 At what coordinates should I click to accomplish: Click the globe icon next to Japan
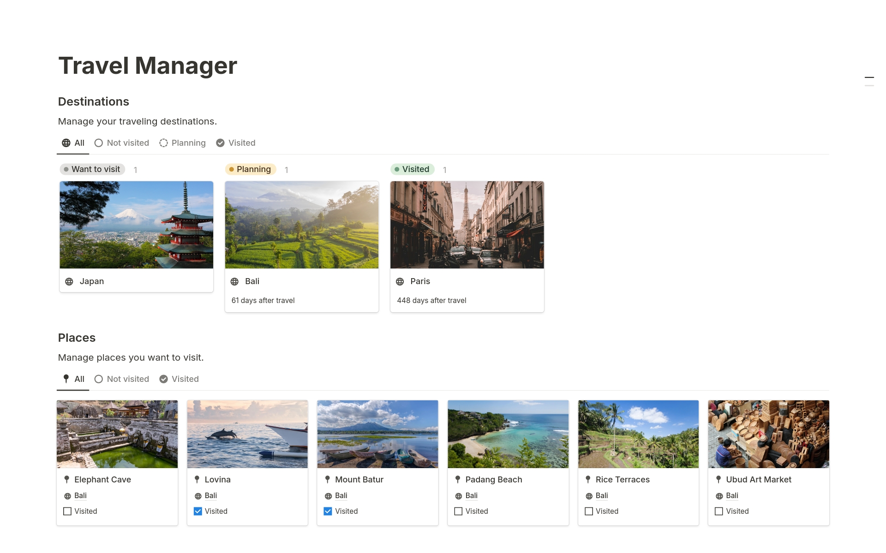(x=70, y=281)
